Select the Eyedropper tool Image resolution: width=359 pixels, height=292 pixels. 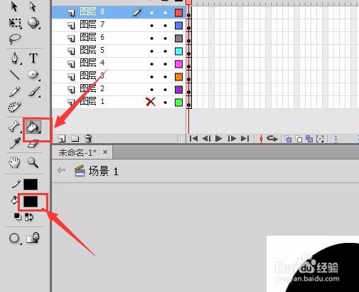click(x=15, y=143)
